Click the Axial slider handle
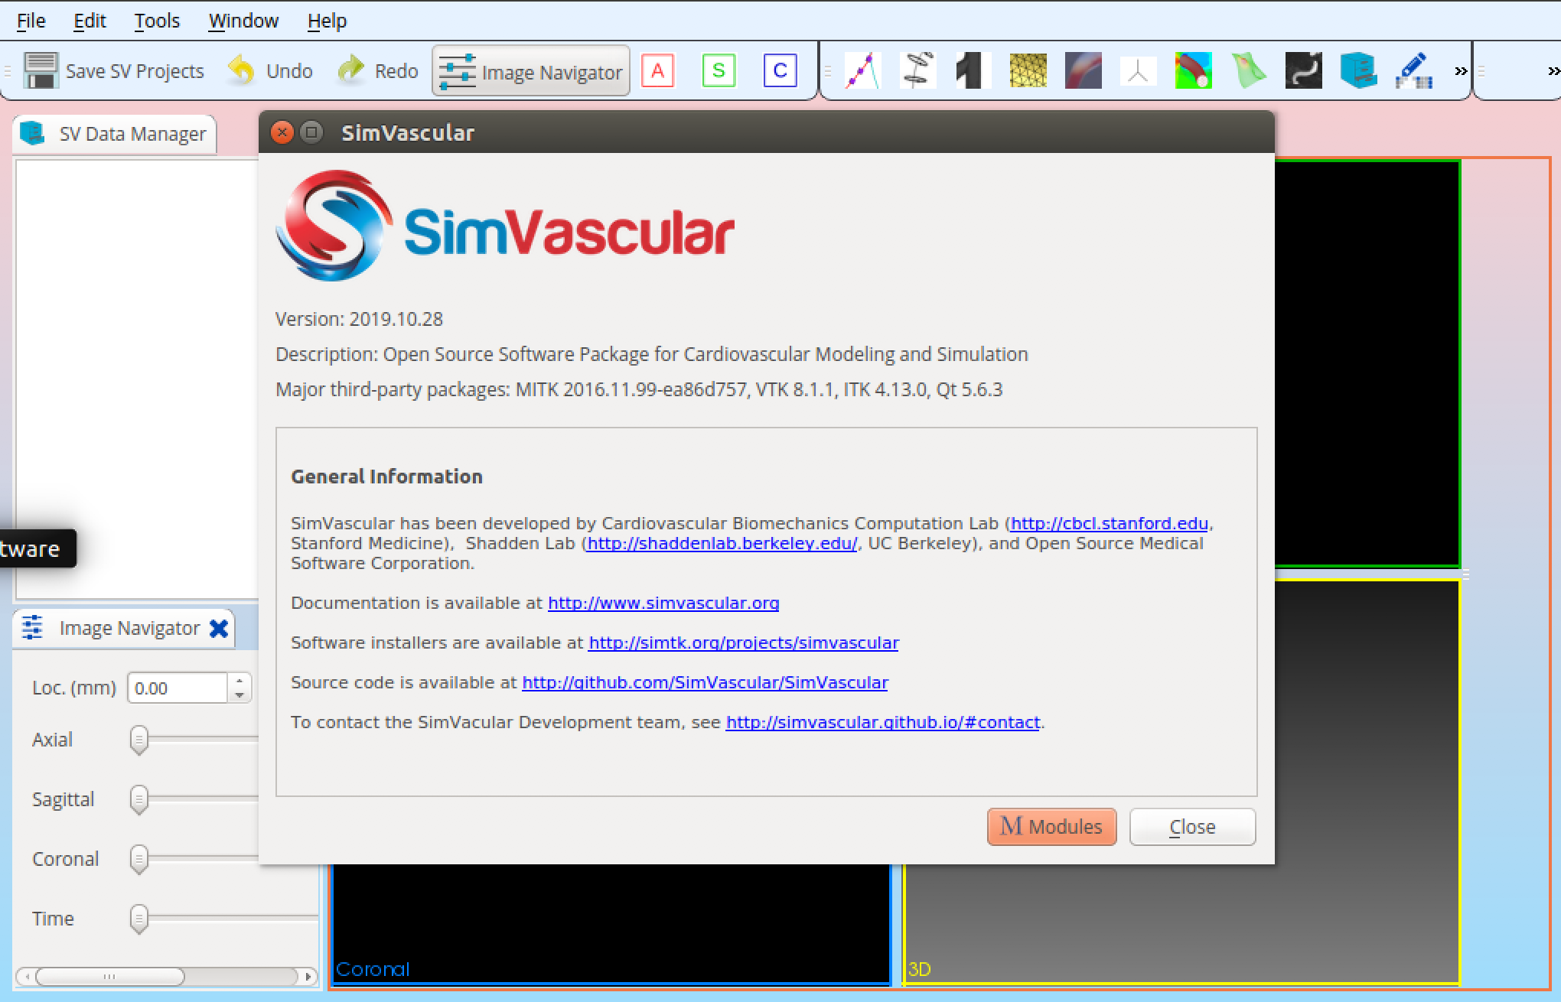The width and height of the screenshot is (1561, 1002). [139, 740]
